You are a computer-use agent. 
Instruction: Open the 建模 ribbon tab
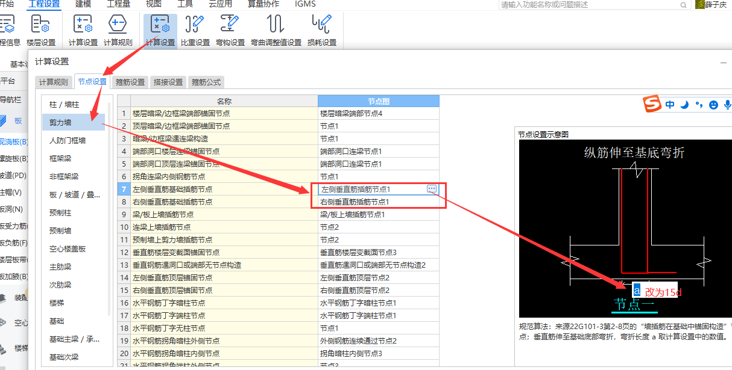pyautogui.click(x=84, y=4)
